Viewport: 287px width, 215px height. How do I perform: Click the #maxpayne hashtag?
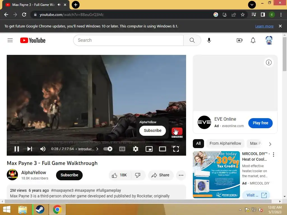[85, 190]
